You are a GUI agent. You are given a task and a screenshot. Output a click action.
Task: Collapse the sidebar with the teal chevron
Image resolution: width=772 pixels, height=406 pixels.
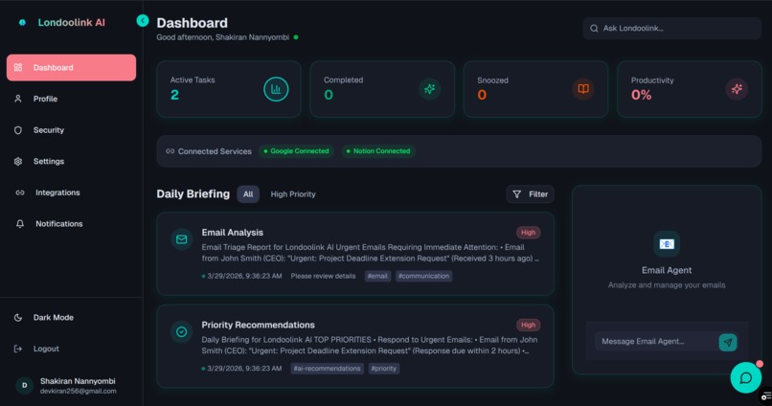pyautogui.click(x=143, y=21)
